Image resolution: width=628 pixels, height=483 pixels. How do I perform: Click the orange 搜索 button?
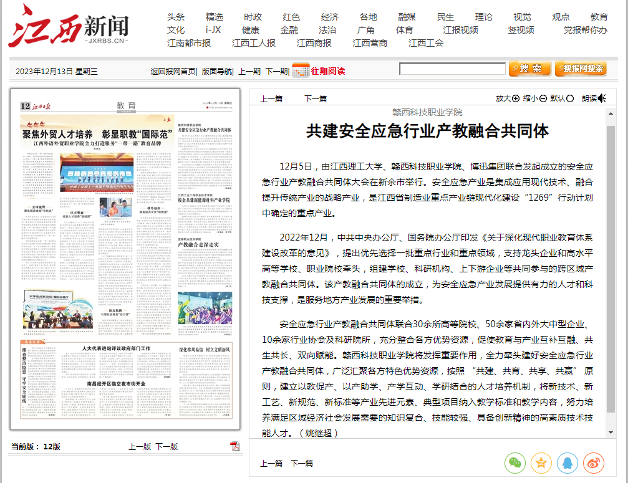pos(529,69)
